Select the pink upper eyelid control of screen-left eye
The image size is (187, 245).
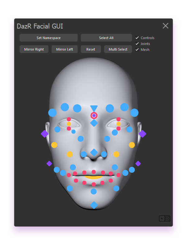(x=69, y=119)
